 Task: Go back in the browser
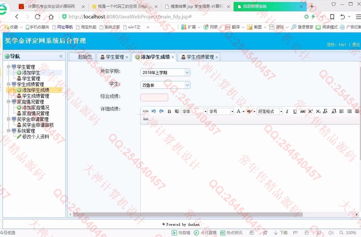(17, 17)
